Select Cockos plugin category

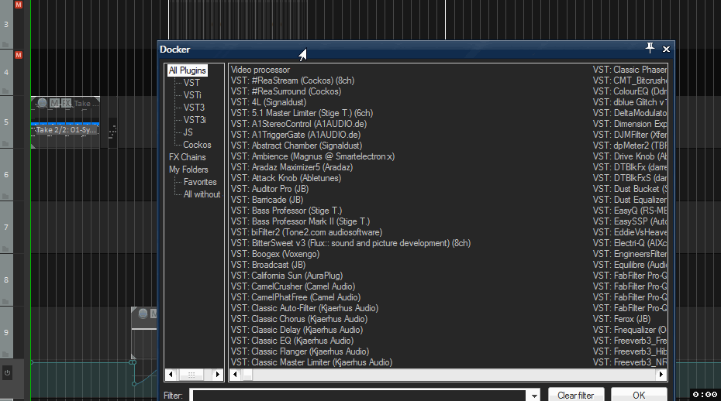[x=197, y=145]
